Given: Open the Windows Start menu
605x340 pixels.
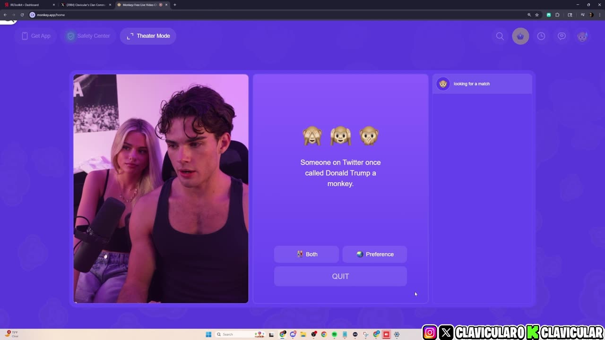Looking at the screenshot, I should click(x=208, y=334).
